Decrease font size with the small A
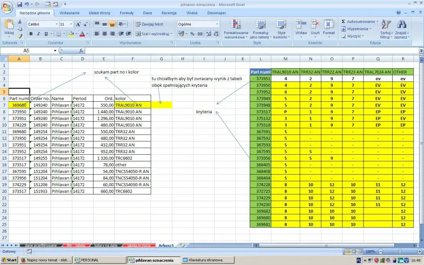 coord(86,24)
